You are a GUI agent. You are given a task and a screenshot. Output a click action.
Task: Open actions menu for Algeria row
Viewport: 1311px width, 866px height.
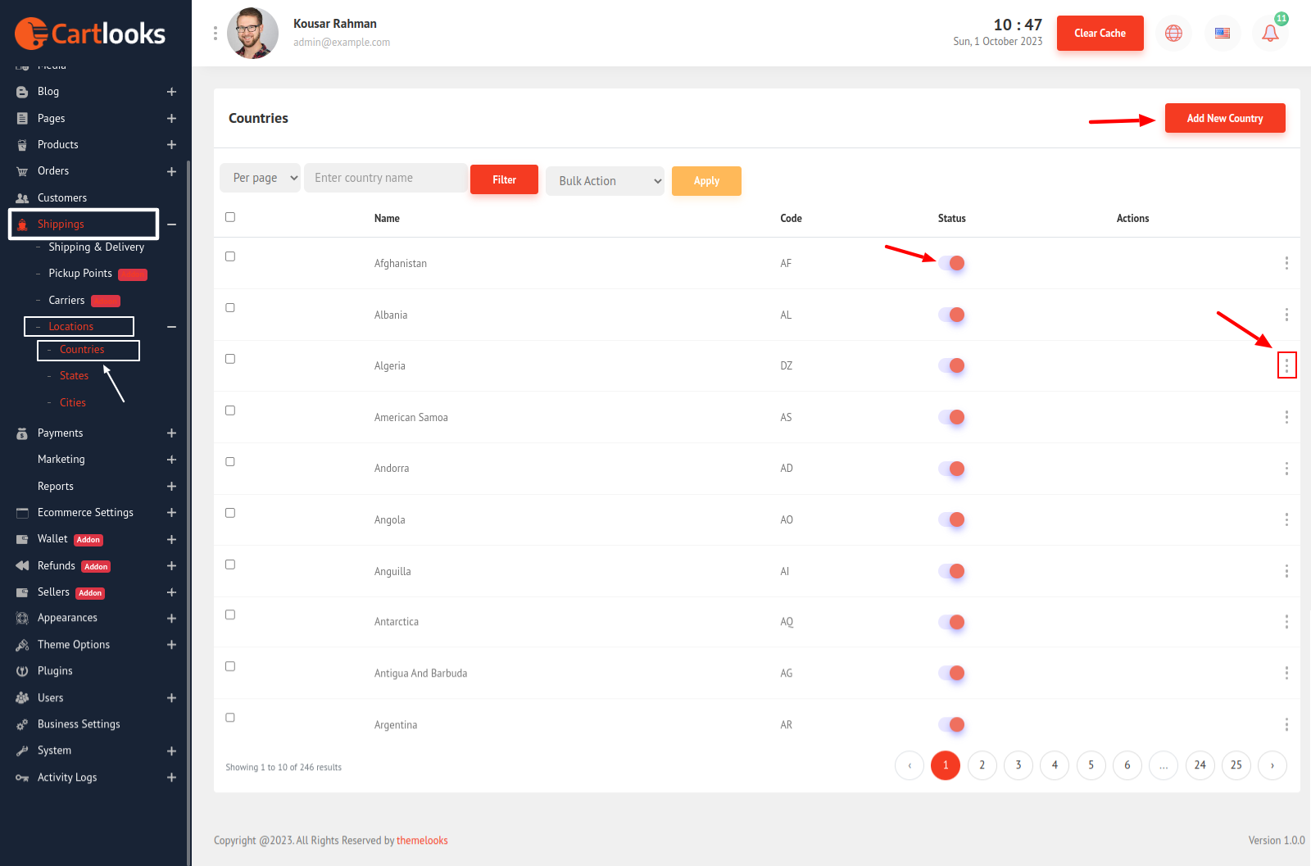[1286, 365]
